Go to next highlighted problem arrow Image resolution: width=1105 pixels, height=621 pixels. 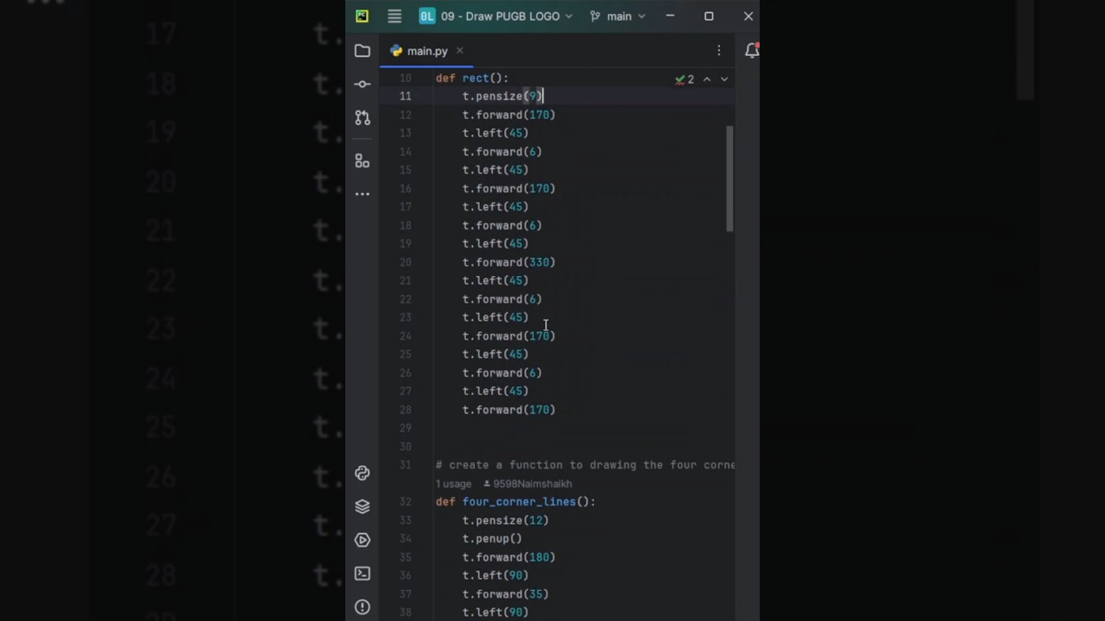(x=724, y=79)
